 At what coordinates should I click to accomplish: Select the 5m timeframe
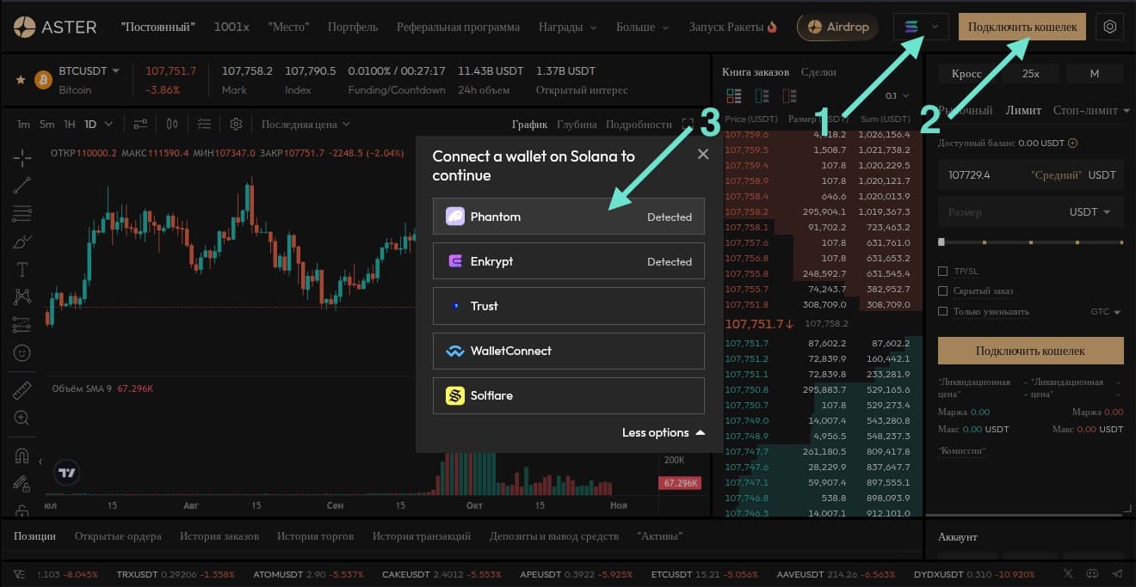[46, 124]
